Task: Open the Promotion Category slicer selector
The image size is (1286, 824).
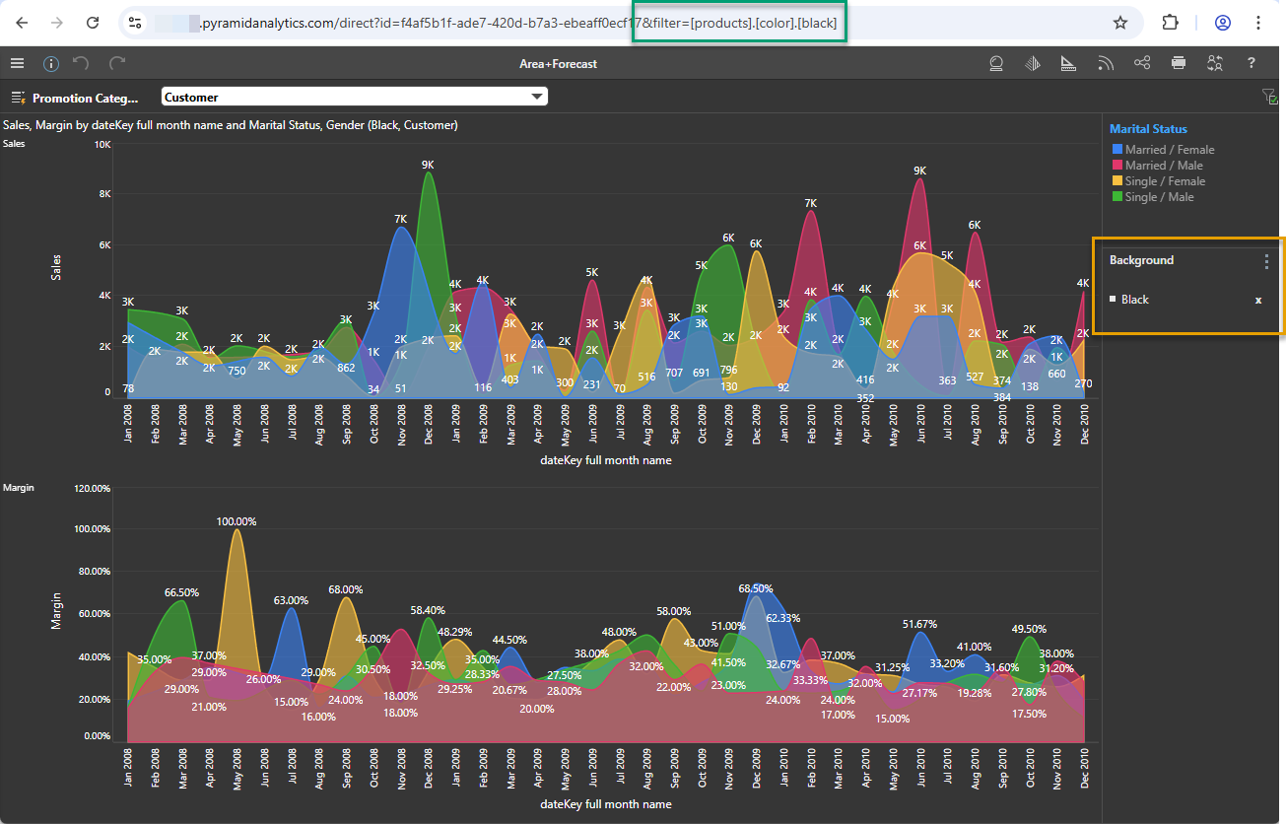Action: [75, 98]
